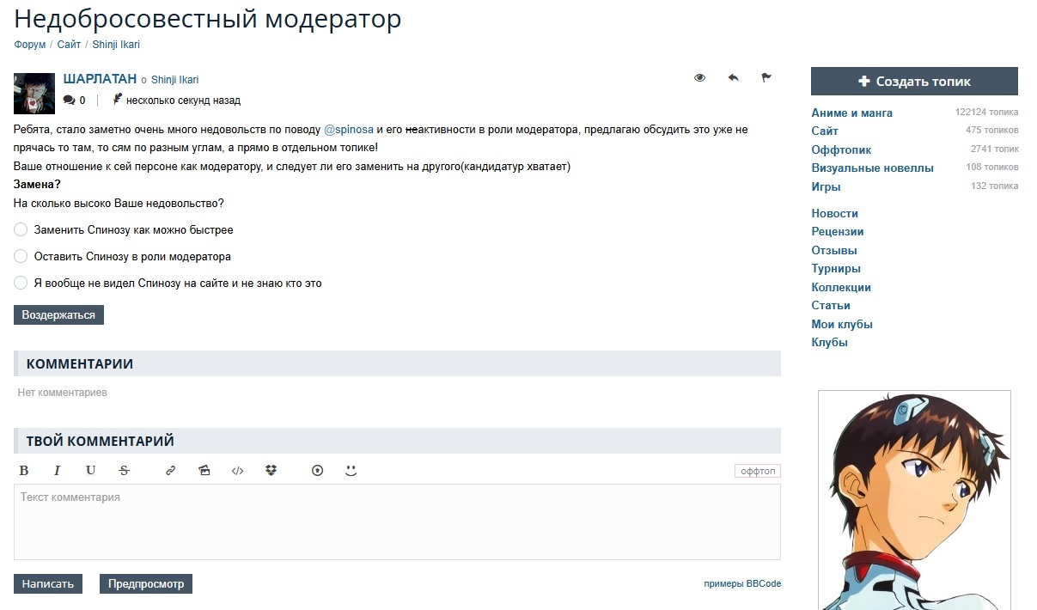Select "Я вообще не видел Спинозу" poll option

21,284
